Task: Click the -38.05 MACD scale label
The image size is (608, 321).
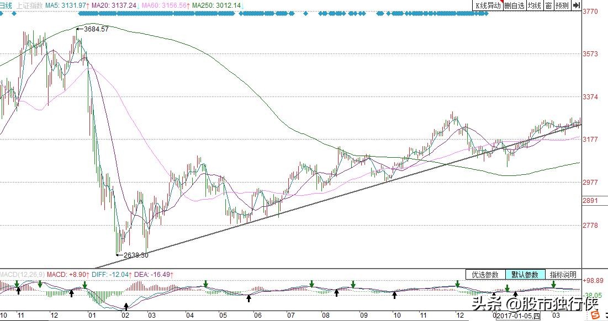Action: pos(592,296)
